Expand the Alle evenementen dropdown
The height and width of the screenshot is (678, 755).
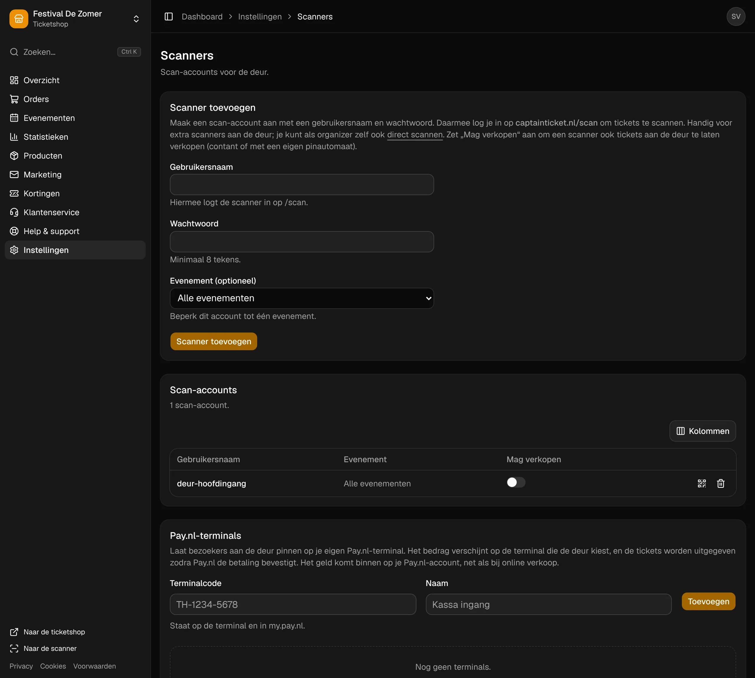[x=302, y=298]
